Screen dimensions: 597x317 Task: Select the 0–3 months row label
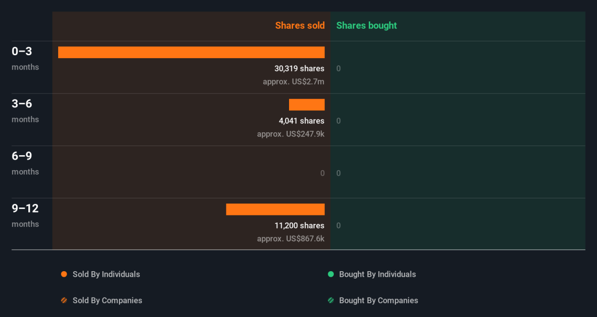(25, 58)
